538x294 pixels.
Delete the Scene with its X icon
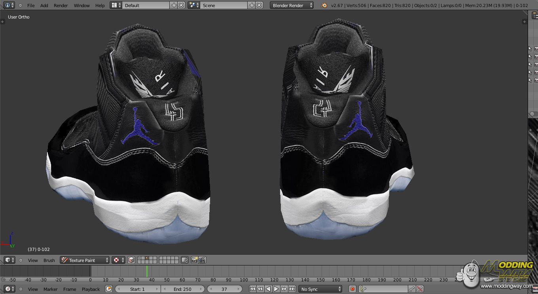click(259, 5)
